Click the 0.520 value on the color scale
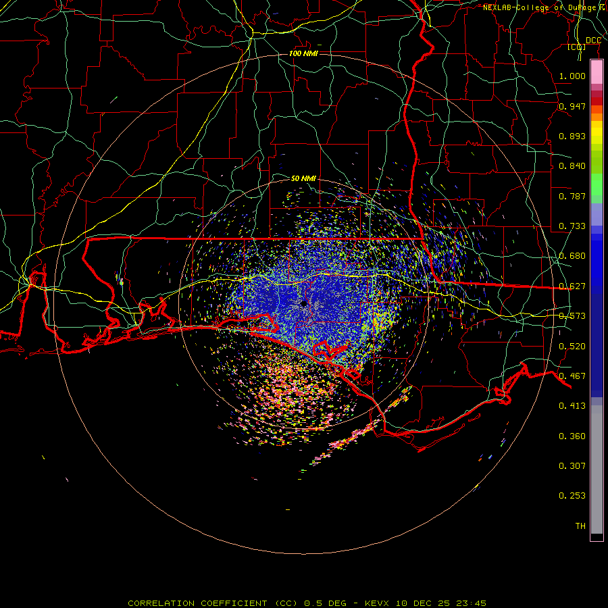Viewport: 608px width, 608px height. (x=572, y=347)
